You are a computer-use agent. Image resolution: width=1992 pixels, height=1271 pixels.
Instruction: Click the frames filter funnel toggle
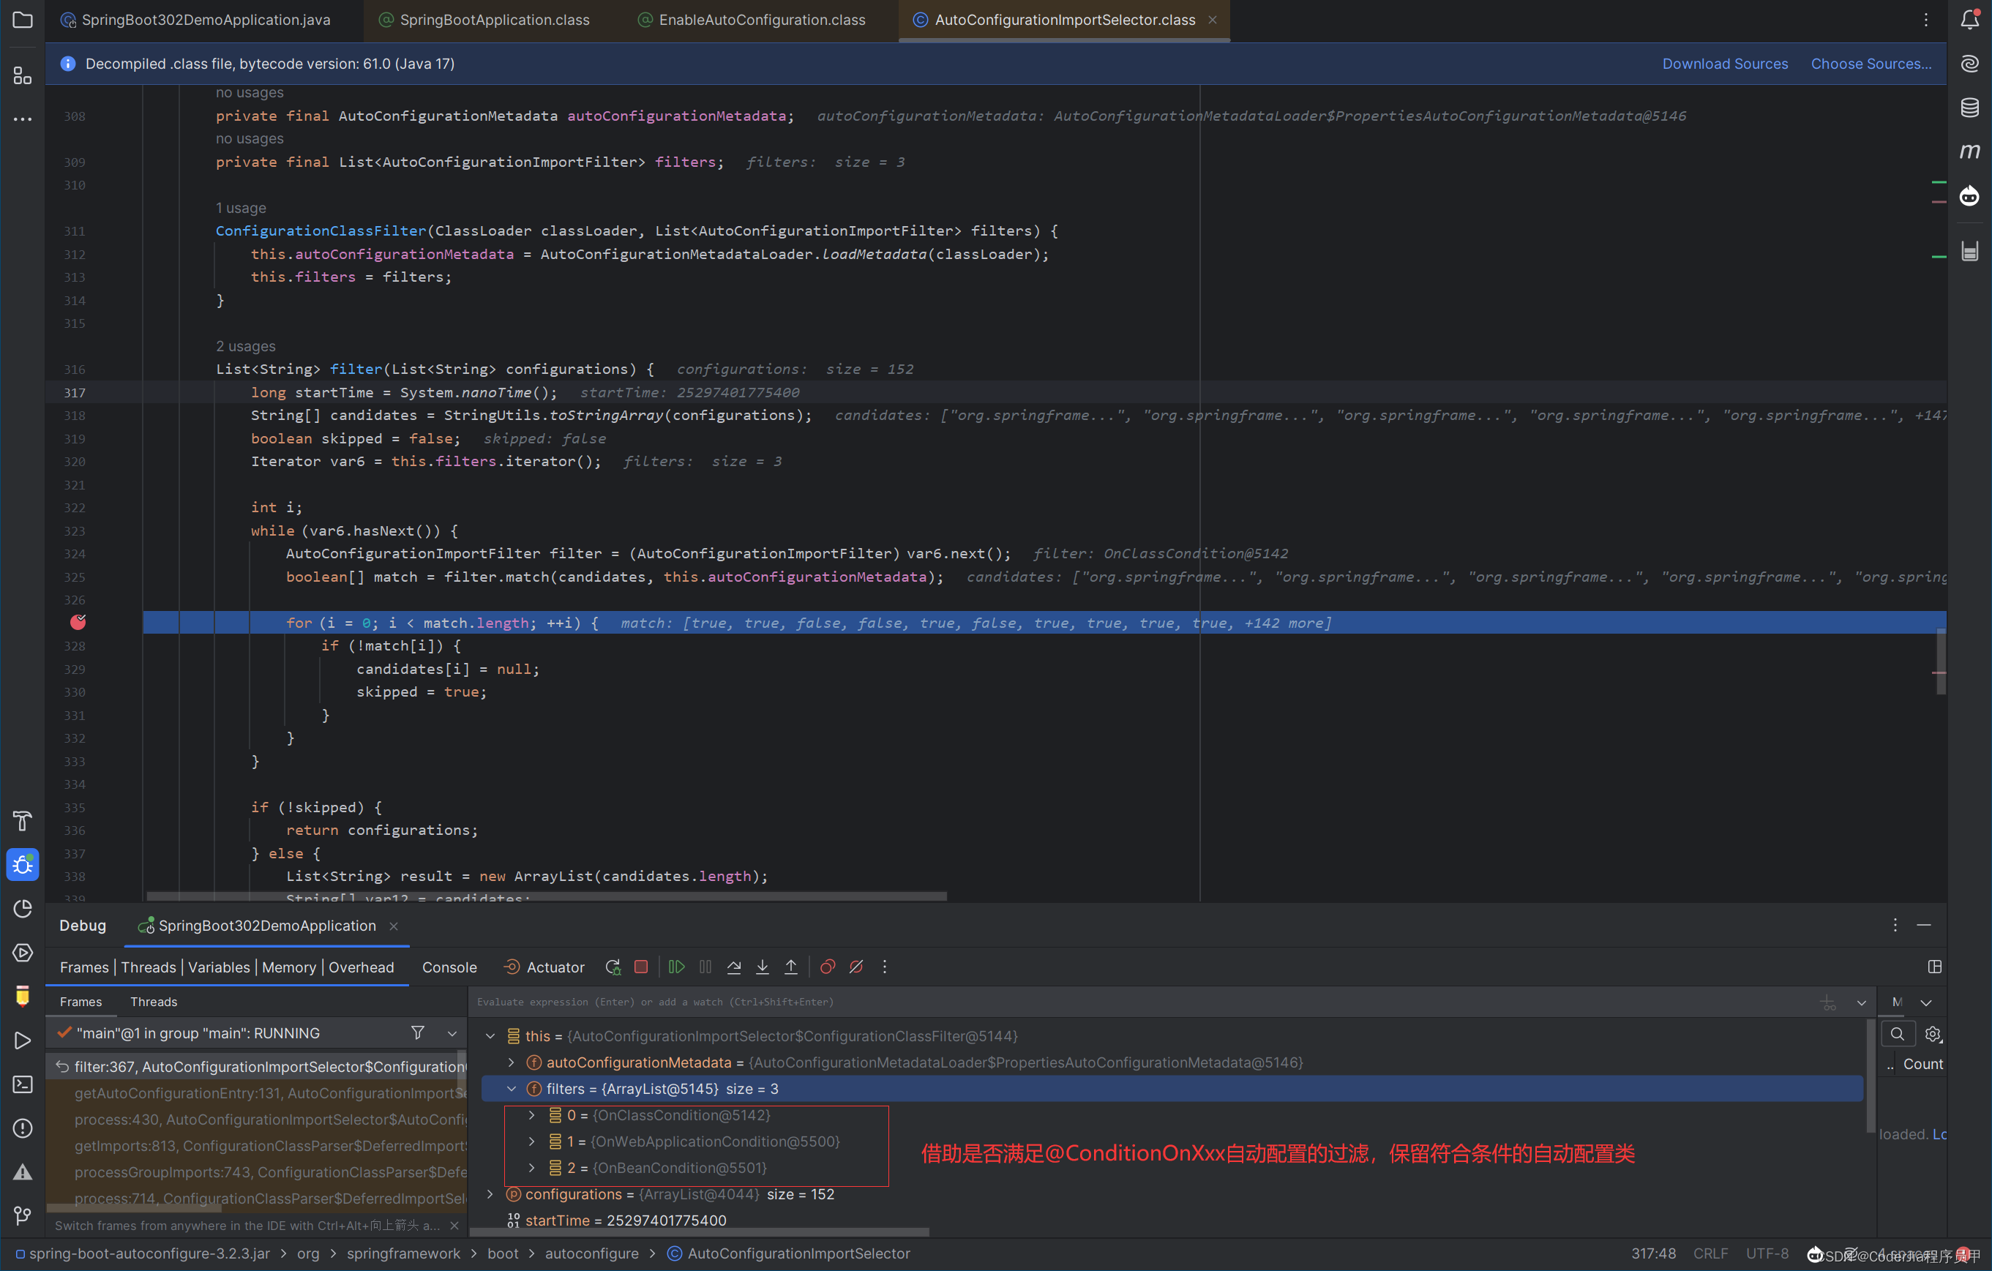(x=419, y=1033)
